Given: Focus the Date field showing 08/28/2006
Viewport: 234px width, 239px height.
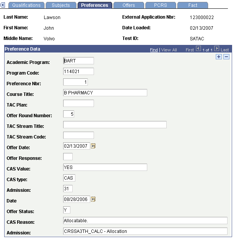Looking at the screenshot, I should point(76,199).
